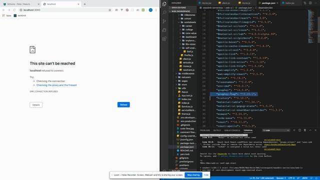Open the Run and Debug view icon
Screen dimensions: 320x180
tap(164, 30)
